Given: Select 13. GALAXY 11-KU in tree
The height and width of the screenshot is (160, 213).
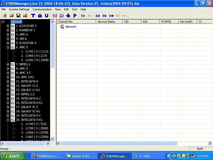Looking at the screenshot, I should click(x=28, y=90).
